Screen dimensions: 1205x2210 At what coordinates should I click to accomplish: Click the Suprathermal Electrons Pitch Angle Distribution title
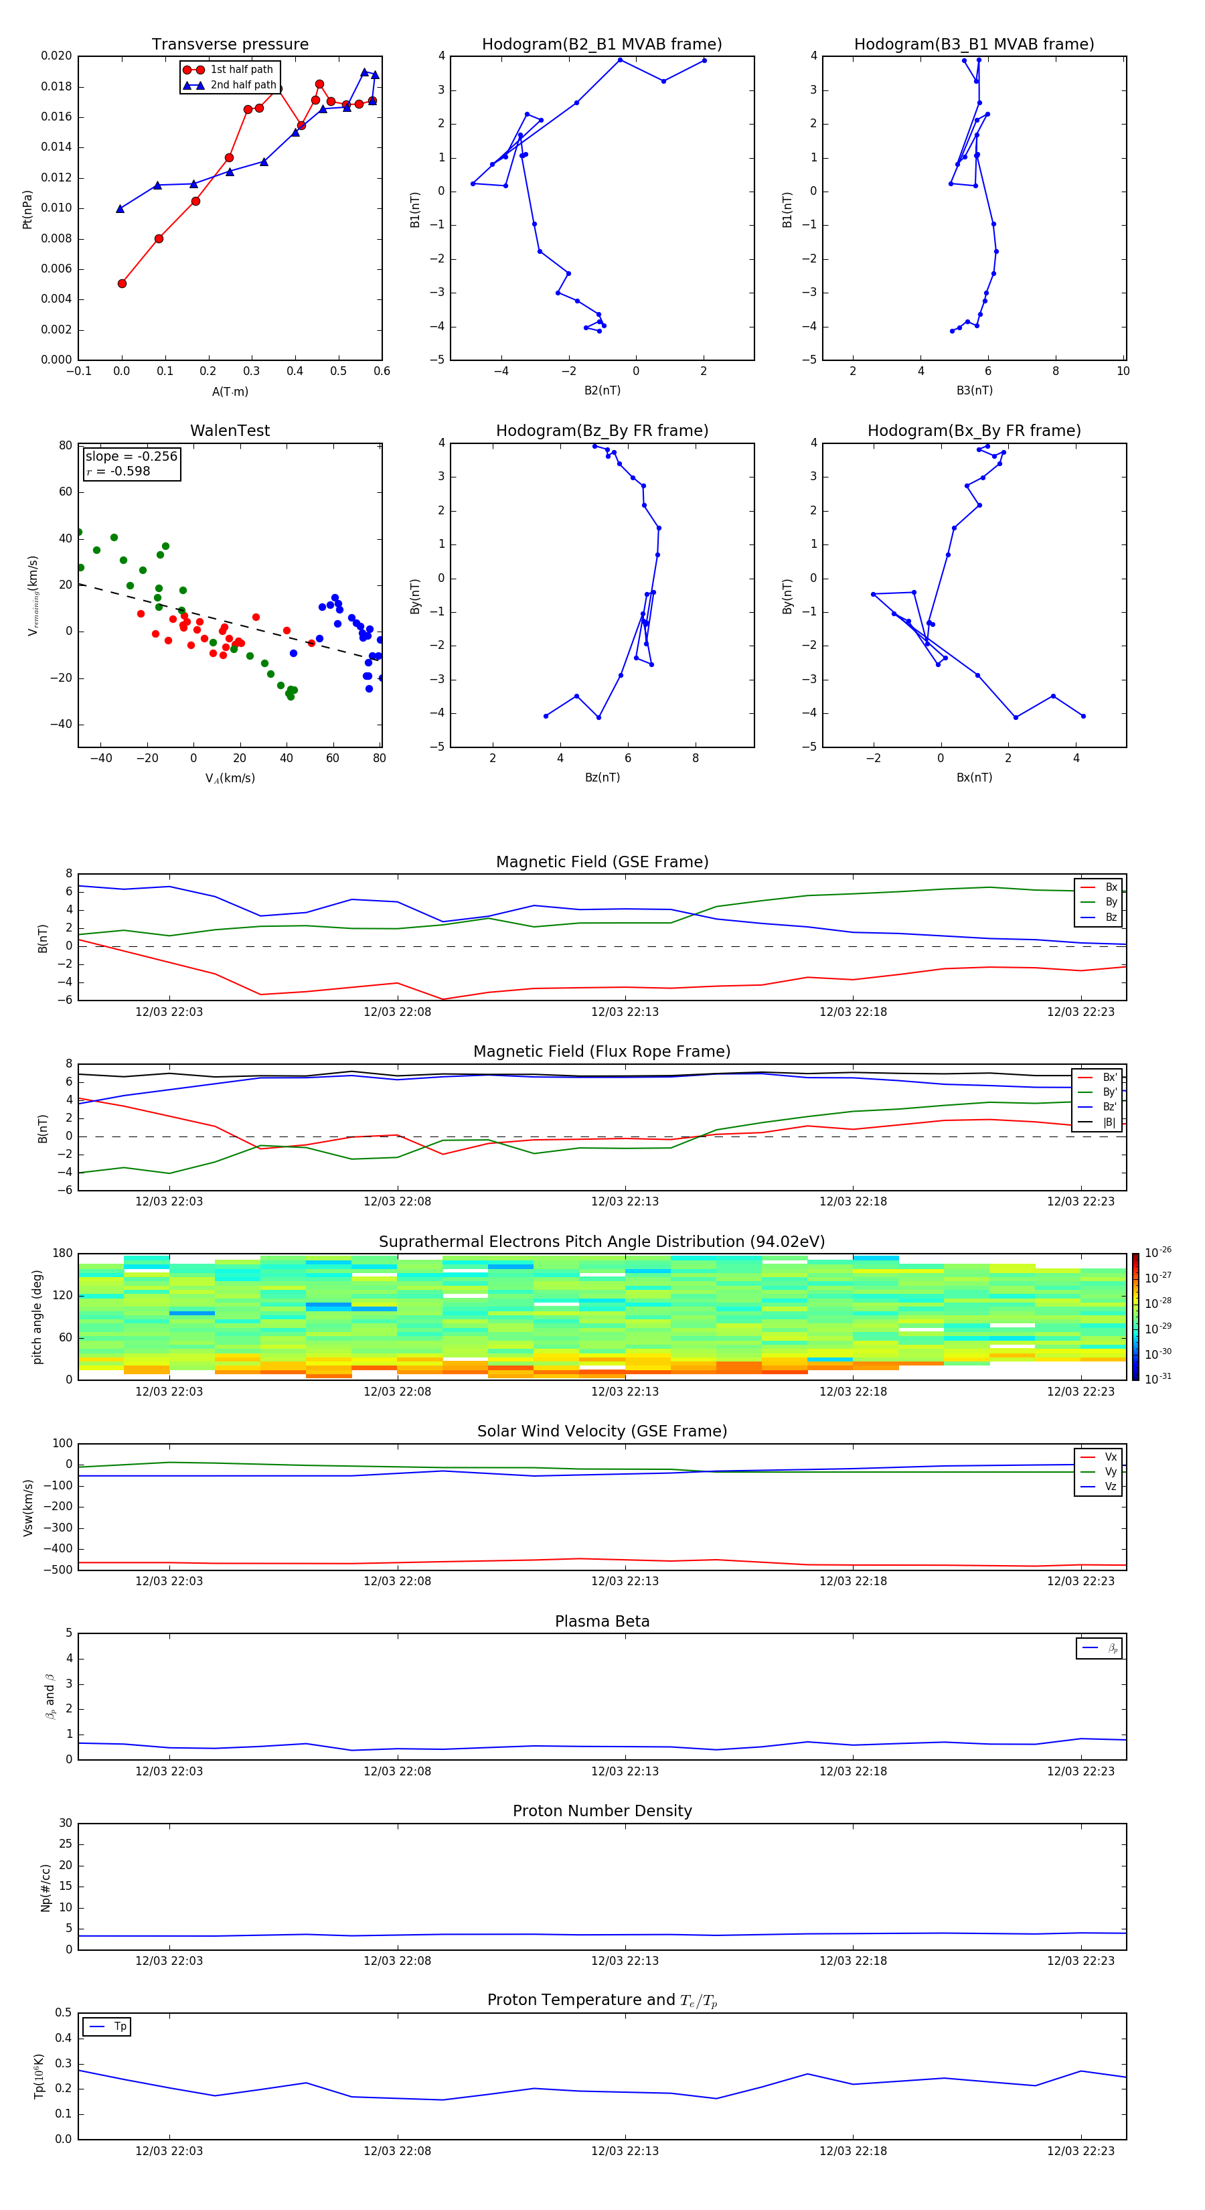tap(602, 1242)
